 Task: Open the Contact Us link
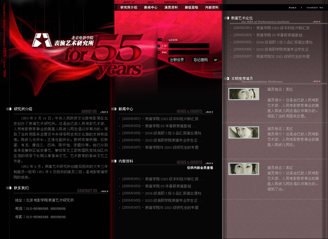[x=315, y=7]
